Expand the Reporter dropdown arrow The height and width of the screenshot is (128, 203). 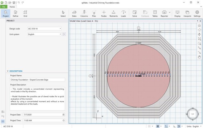170,12
